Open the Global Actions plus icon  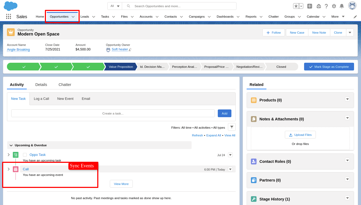310,6
